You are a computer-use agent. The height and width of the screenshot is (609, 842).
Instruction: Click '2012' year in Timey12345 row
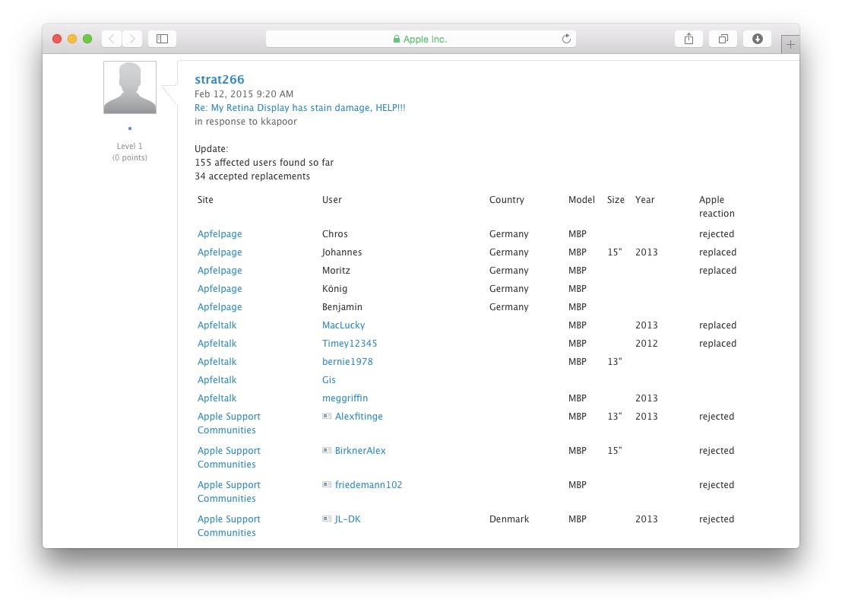click(647, 344)
